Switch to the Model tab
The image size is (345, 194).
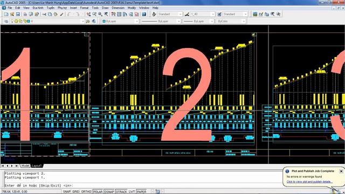[x=25, y=165]
